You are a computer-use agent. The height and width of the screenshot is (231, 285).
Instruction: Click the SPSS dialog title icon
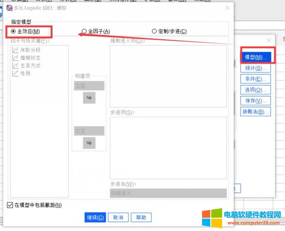9,8
